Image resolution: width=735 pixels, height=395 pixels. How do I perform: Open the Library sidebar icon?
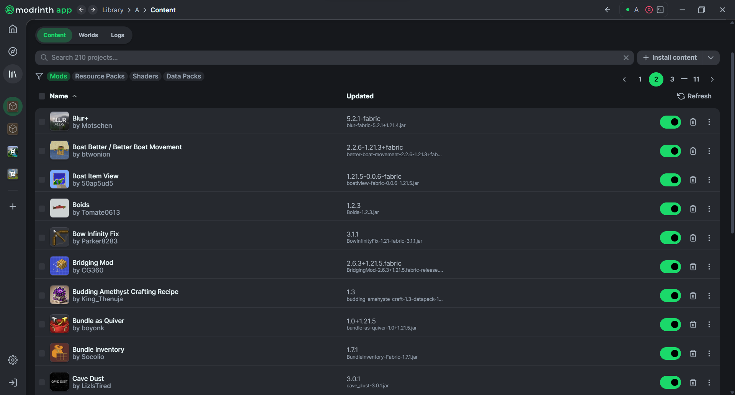pyautogui.click(x=13, y=74)
